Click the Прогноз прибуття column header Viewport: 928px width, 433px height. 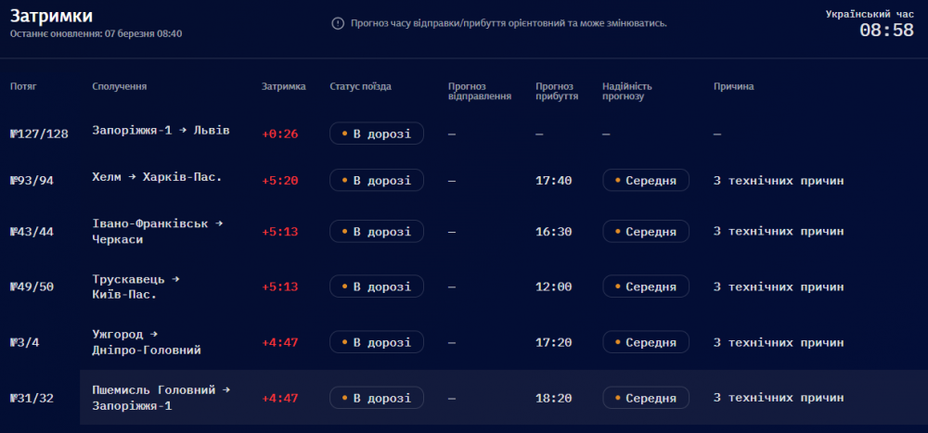[x=557, y=91]
